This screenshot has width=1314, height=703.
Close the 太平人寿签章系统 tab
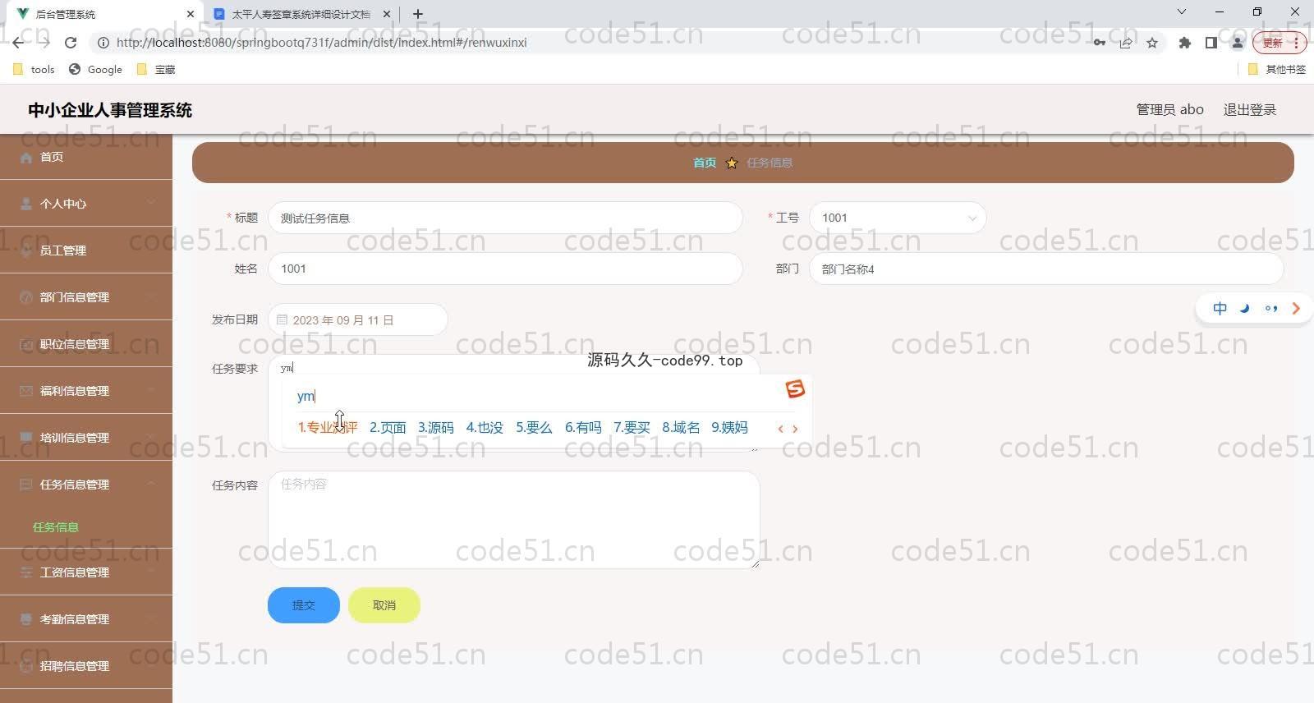pos(387,14)
